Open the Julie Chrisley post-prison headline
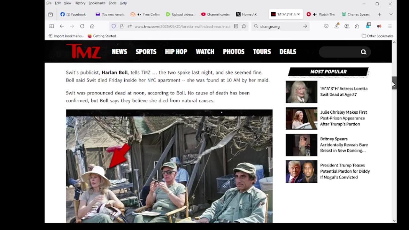 pos(343,118)
